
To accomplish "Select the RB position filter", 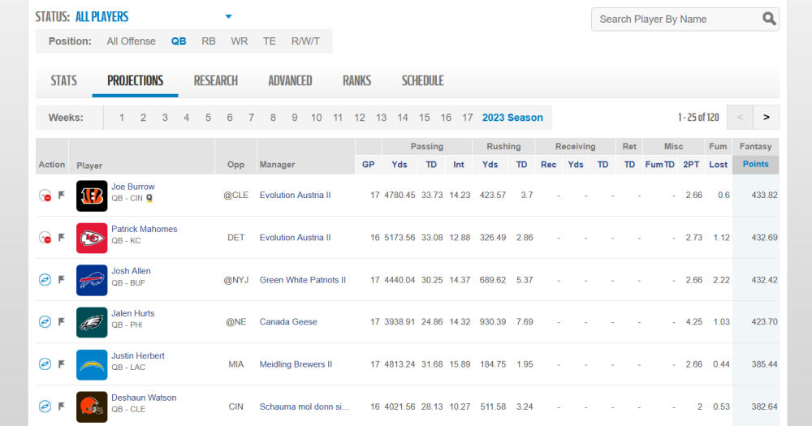I will coord(209,41).
